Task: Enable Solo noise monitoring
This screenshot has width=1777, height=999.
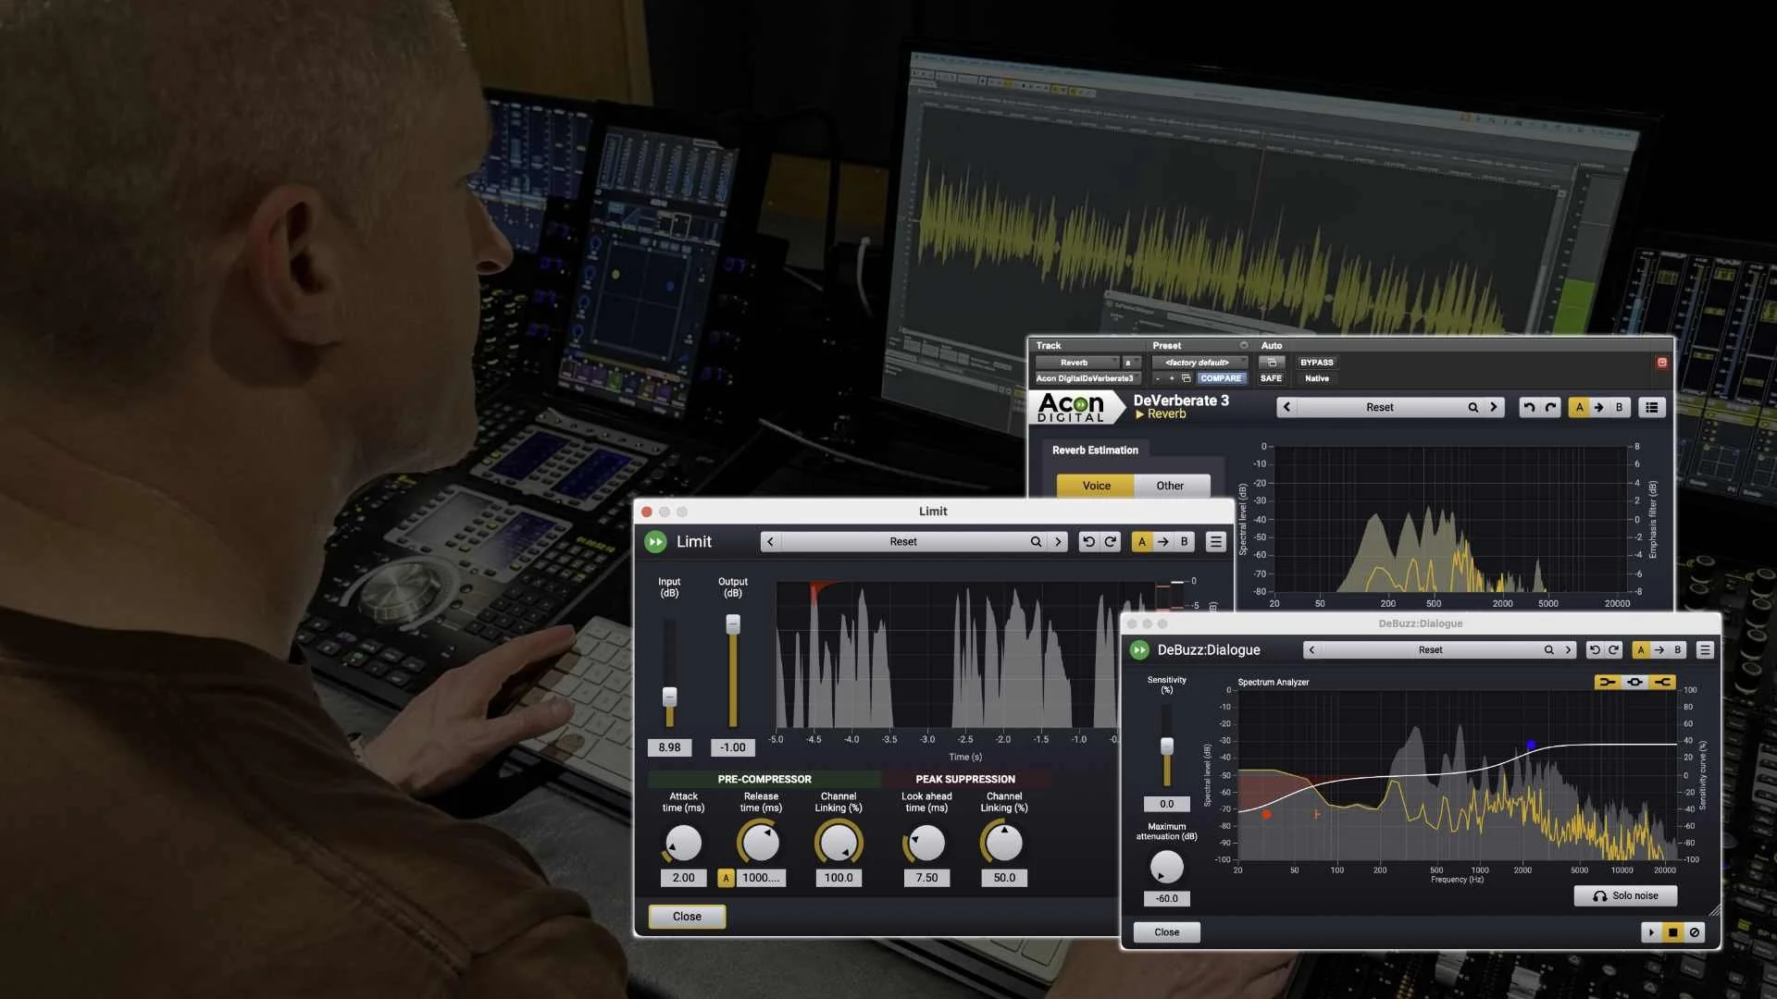Action: (x=1625, y=895)
